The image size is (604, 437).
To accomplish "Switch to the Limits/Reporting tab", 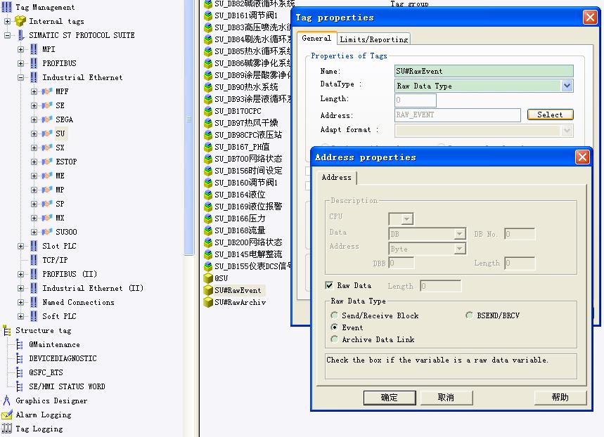I will (373, 39).
